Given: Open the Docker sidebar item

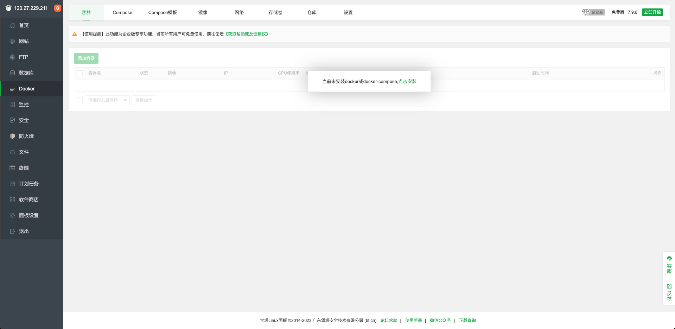Looking at the screenshot, I should click(x=26, y=89).
